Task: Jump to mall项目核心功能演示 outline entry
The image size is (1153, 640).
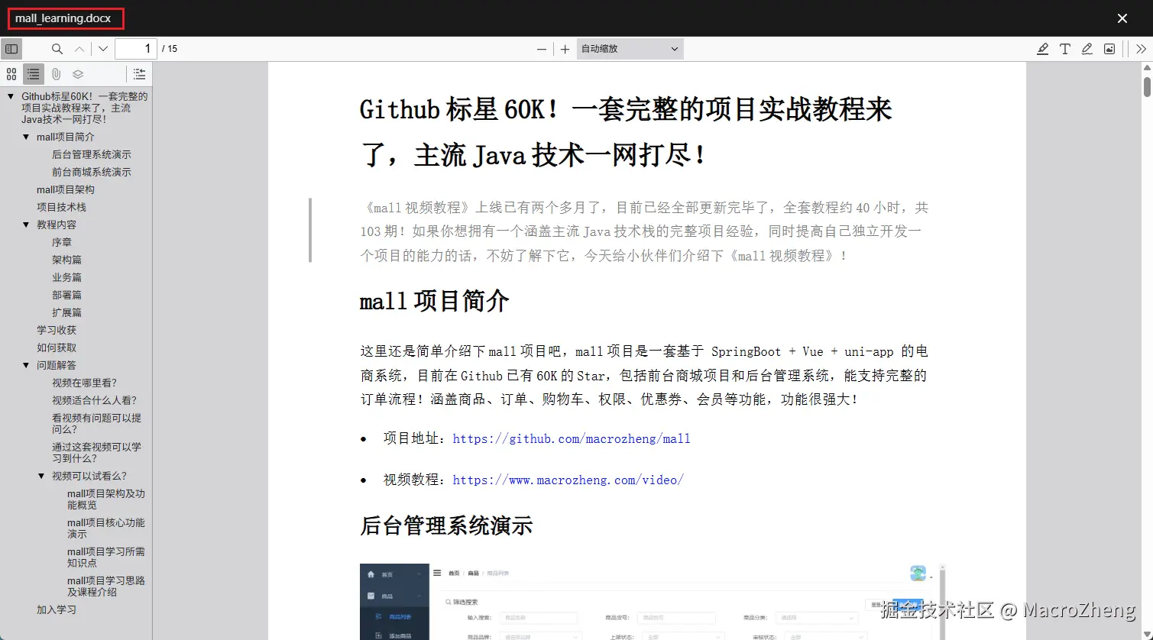Action: (x=105, y=528)
